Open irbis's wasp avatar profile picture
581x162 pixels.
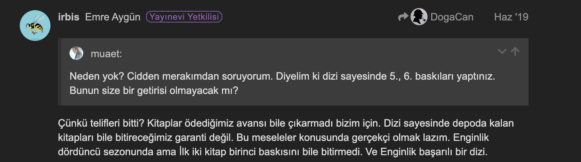(x=35, y=26)
